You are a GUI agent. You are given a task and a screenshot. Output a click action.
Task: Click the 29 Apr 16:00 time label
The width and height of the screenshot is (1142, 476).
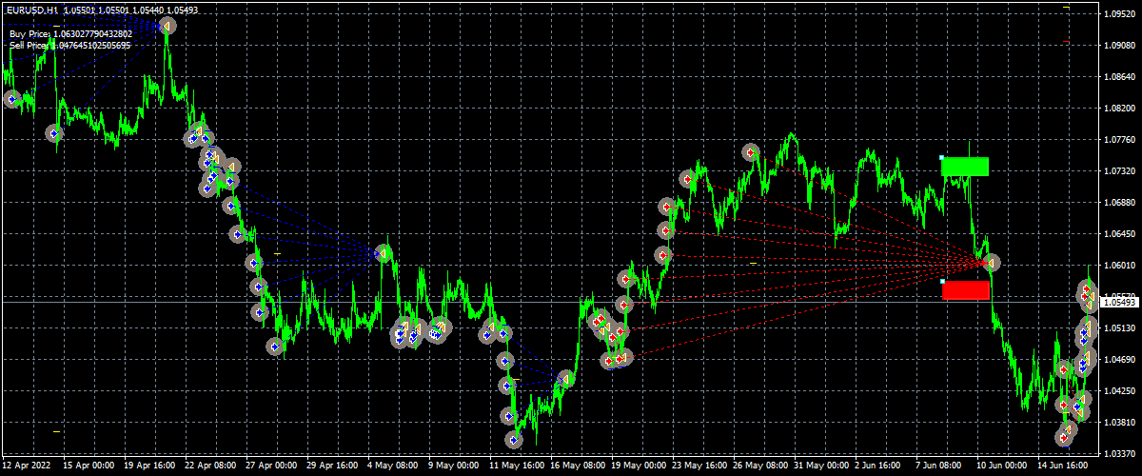point(332,467)
